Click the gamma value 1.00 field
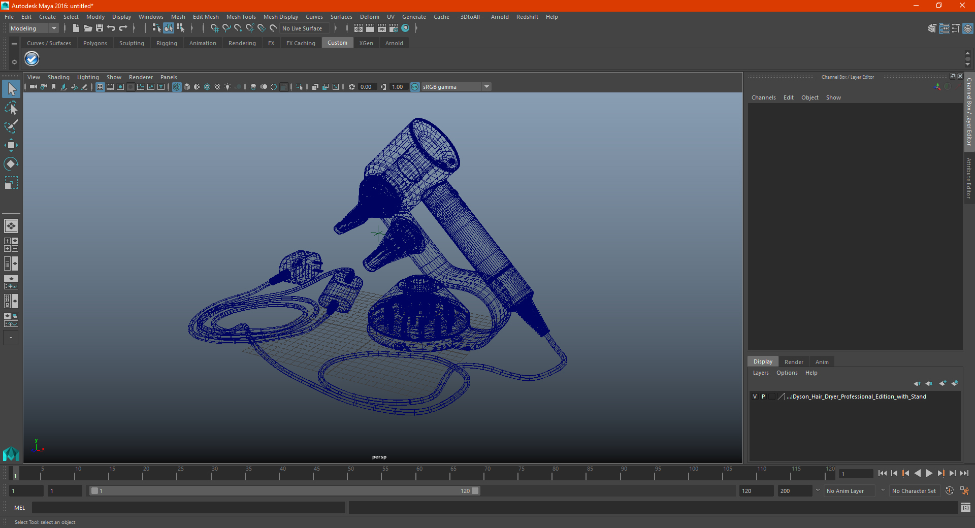The width and height of the screenshot is (975, 528). [398, 87]
